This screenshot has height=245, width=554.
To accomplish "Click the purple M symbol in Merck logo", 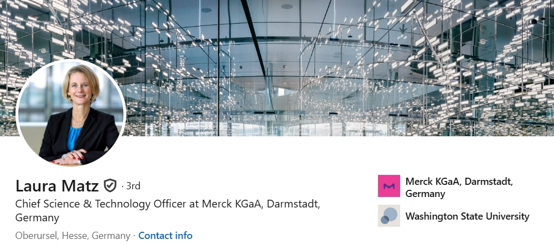I will tap(389, 186).
